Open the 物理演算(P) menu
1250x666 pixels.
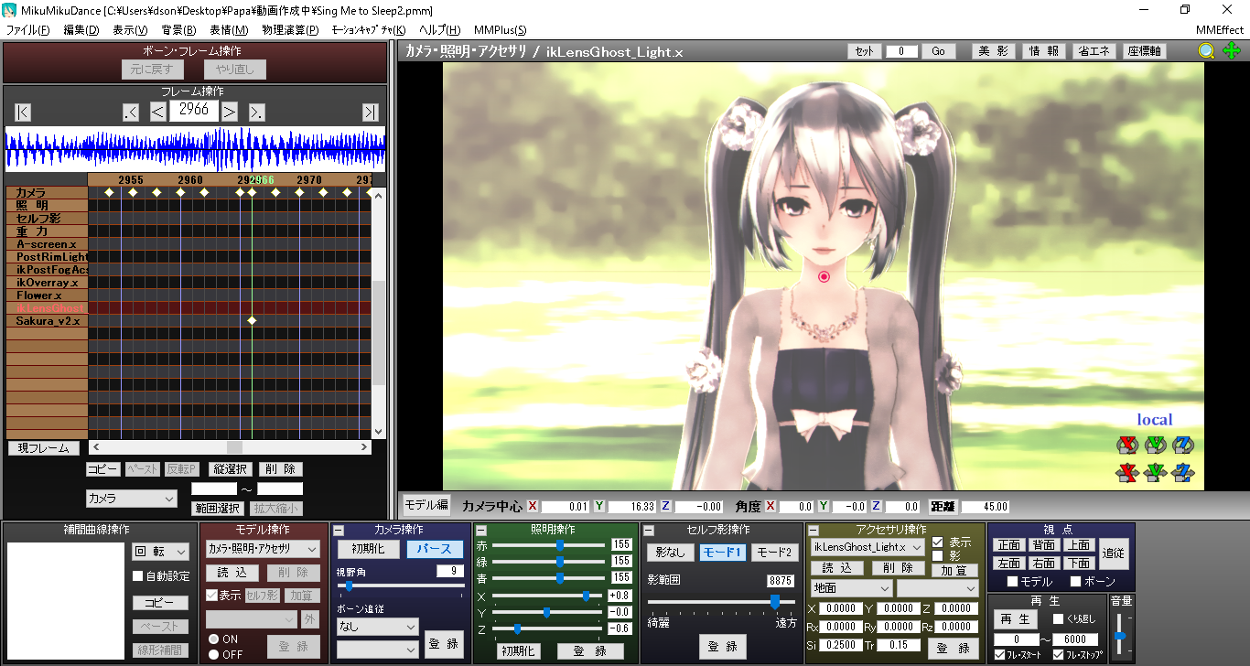pos(290,30)
